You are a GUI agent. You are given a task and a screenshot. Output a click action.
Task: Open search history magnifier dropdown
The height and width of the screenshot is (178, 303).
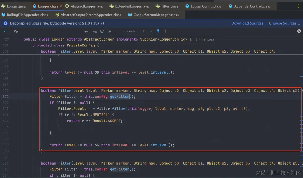click(x=16, y=31)
